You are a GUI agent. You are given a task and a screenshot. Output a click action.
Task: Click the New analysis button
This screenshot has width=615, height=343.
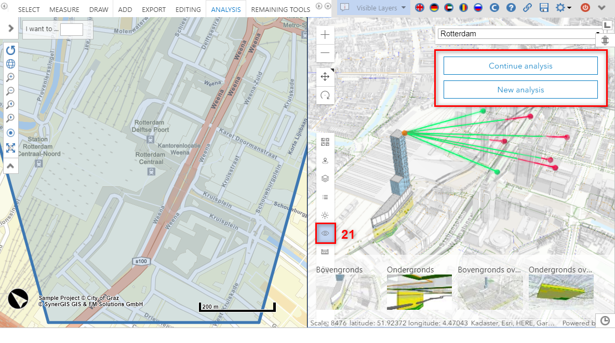click(x=520, y=90)
